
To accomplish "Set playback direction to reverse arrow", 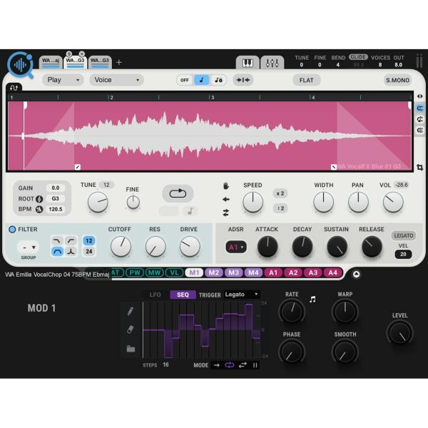I will [226, 199].
